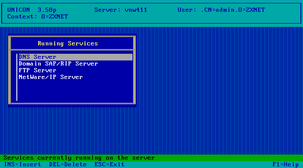Select Domain SAP/RIP Server entry
Viewport: 303px width, 168px height.
(58, 64)
